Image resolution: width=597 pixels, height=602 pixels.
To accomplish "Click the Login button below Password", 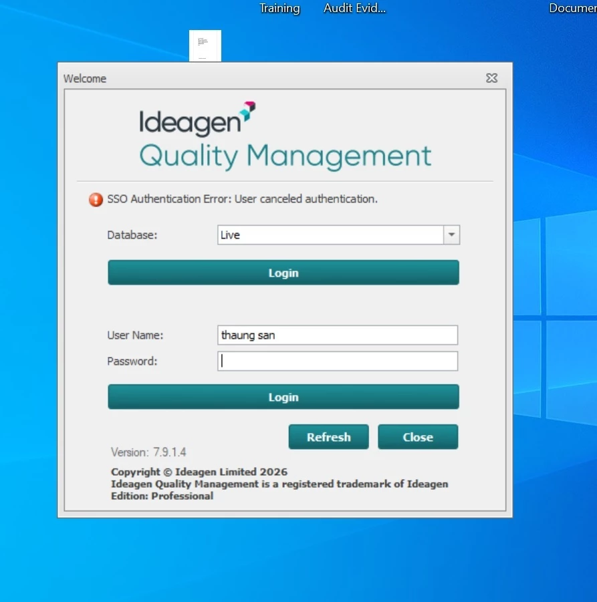I will (283, 397).
